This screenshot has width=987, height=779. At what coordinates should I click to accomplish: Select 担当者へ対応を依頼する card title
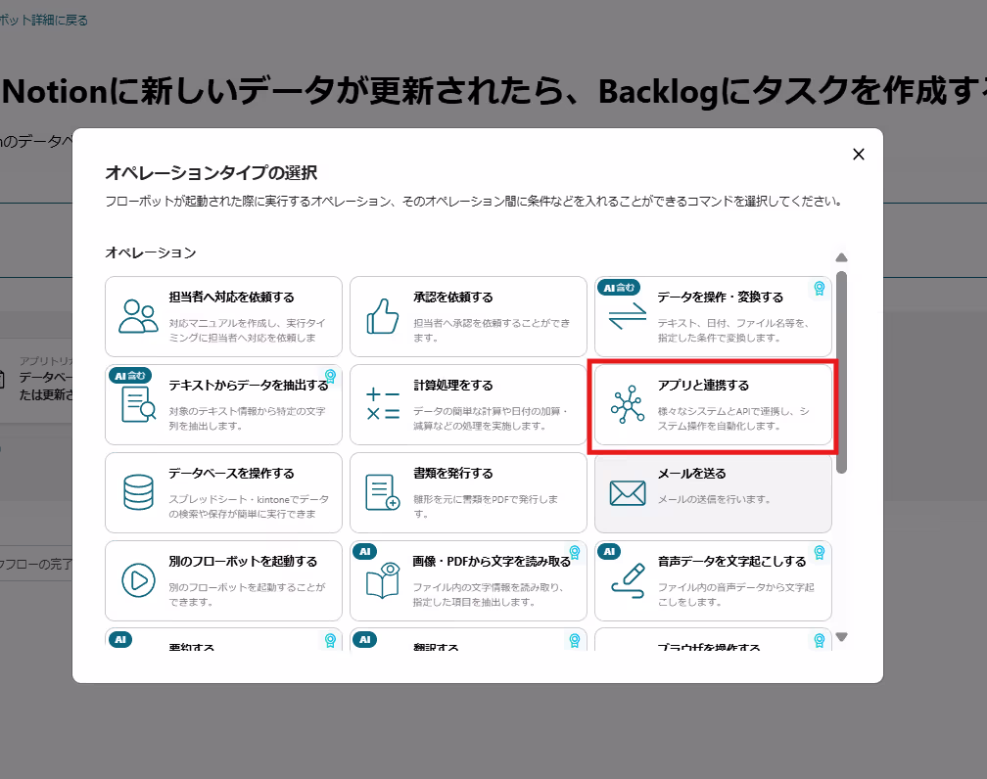point(231,297)
